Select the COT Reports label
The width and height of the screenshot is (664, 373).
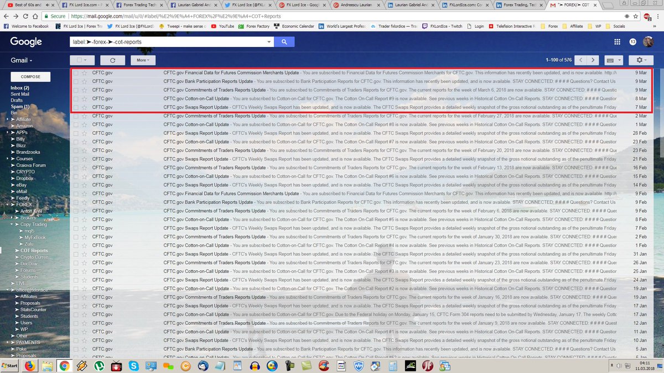pyautogui.click(x=34, y=250)
